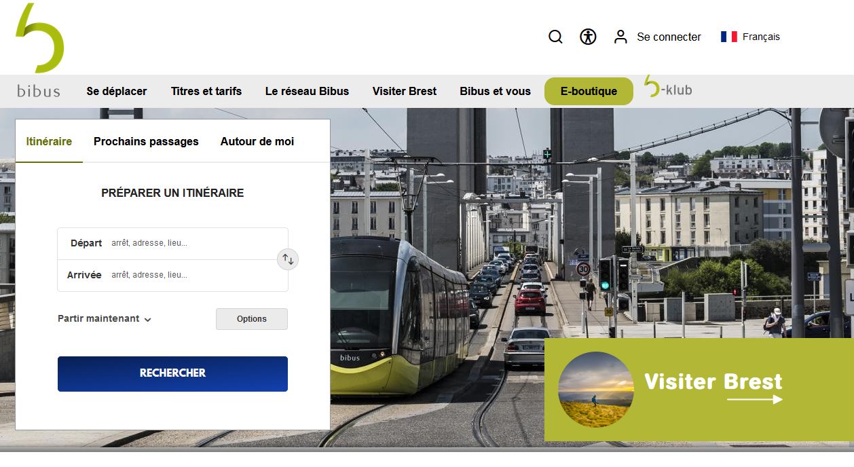Viewport: 854px width, 467px height.
Task: Open the Se déplacer menu
Action: (117, 91)
